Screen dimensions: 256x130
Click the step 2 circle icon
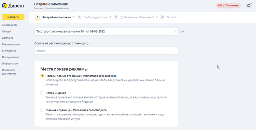click(x=79, y=17)
